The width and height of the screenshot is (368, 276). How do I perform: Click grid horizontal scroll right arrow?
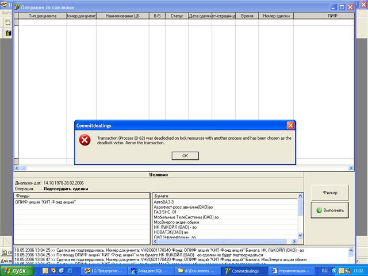pyautogui.click(x=351, y=168)
